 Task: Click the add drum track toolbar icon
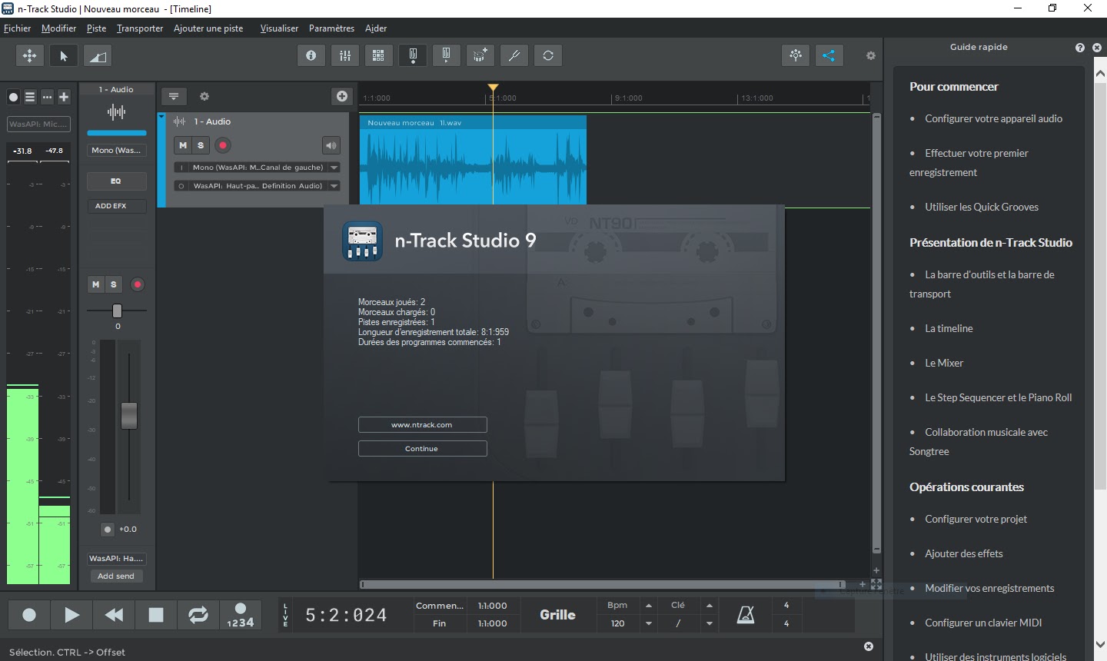click(x=480, y=55)
